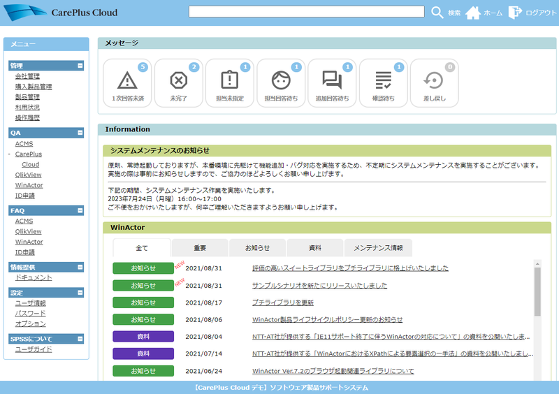The width and height of the screenshot is (559, 394).
Task: Collapse the FAQ menu section
Action: [x=80, y=210]
